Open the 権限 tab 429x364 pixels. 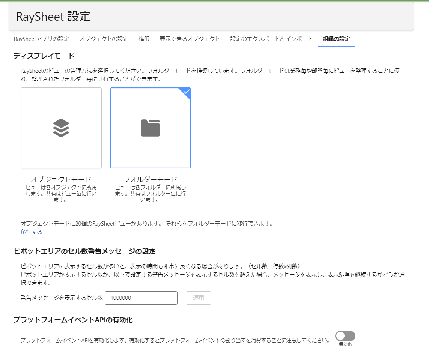pyautogui.click(x=144, y=39)
